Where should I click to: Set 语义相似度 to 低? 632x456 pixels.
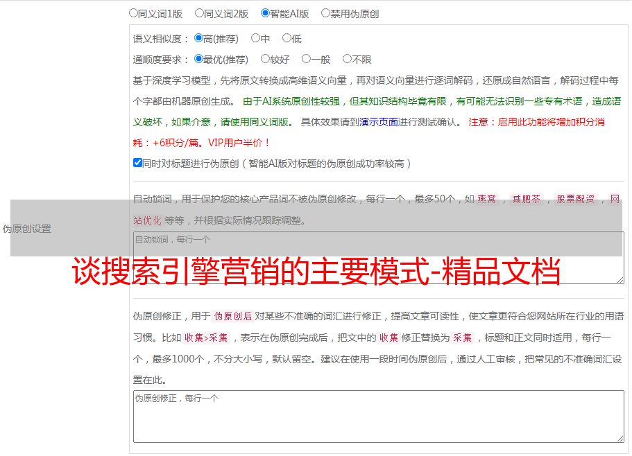point(287,38)
